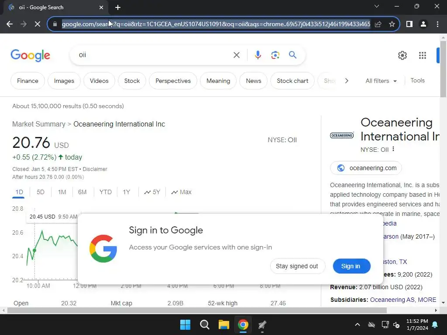Open the stock Disclaimer link

pyautogui.click(x=95, y=169)
